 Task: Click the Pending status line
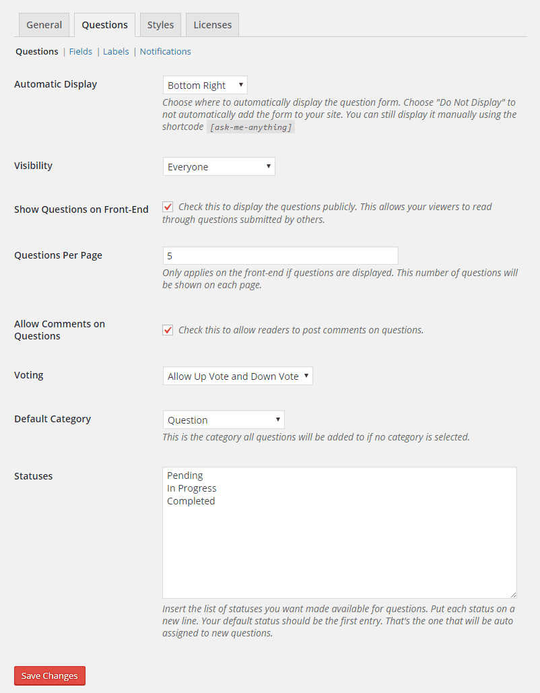(x=185, y=475)
